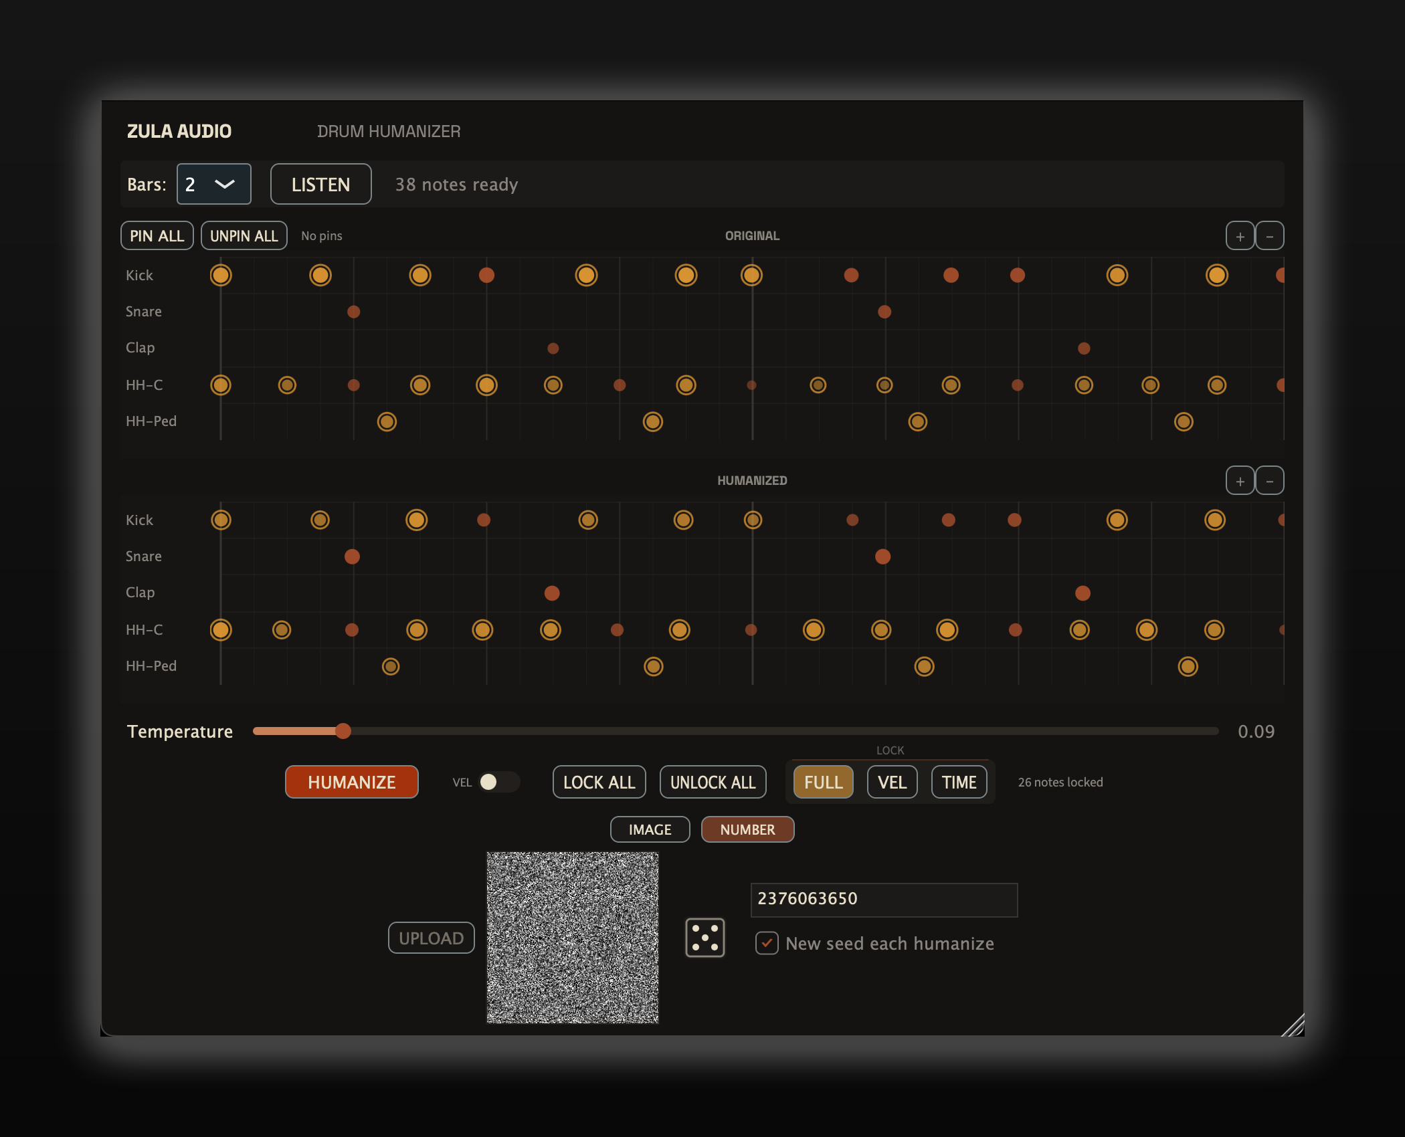Screen dimensions: 1405x1137
Task: Switch to the IMAGE seed tab
Action: tap(650, 829)
